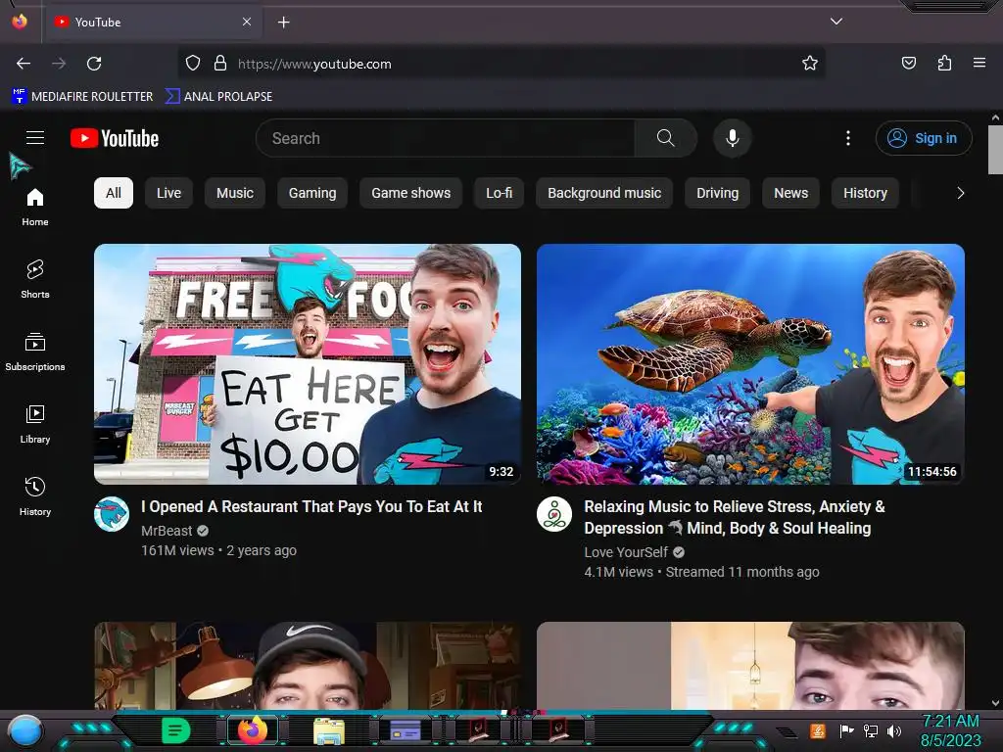Open the Start orb on taskbar
1003x752 pixels.
[x=25, y=730]
